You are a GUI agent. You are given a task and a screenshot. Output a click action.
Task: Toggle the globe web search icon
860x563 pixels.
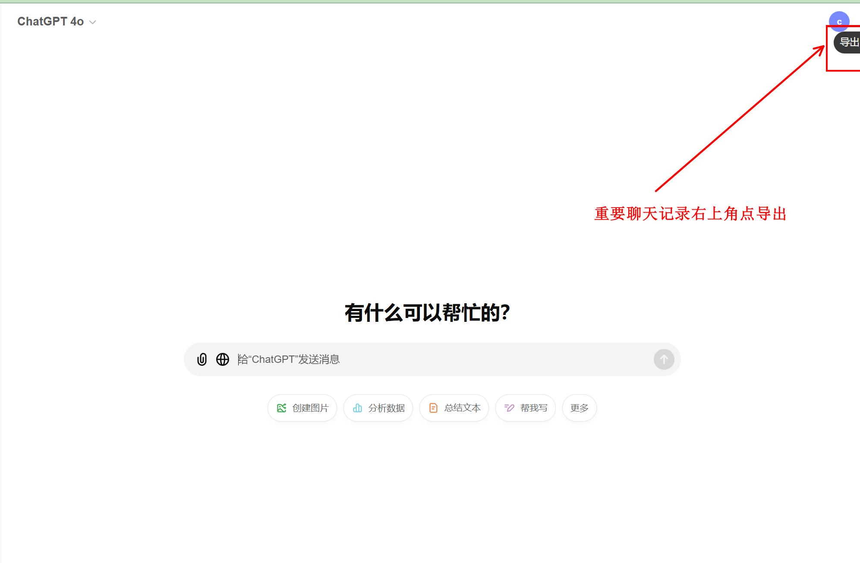223,359
